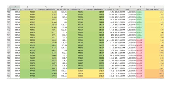The width and height of the screenshot is (171, 96).
Task: Select column I header
Action: [x=131, y=7]
